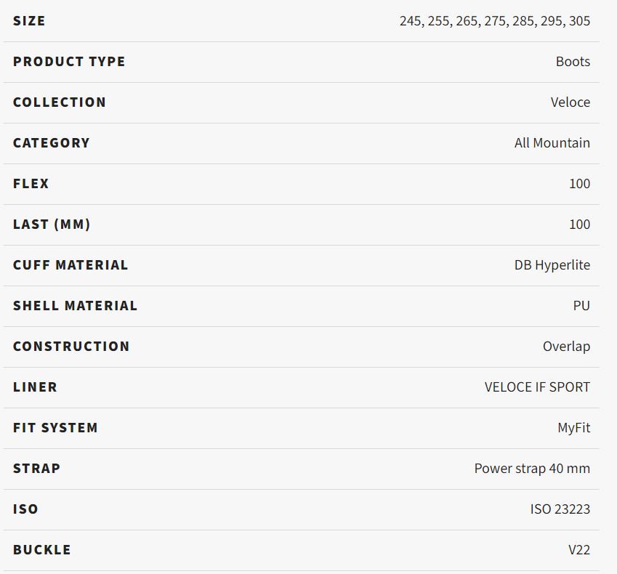Image resolution: width=617 pixels, height=574 pixels.
Task: Click the ISO 23223 value
Action: coord(560,509)
